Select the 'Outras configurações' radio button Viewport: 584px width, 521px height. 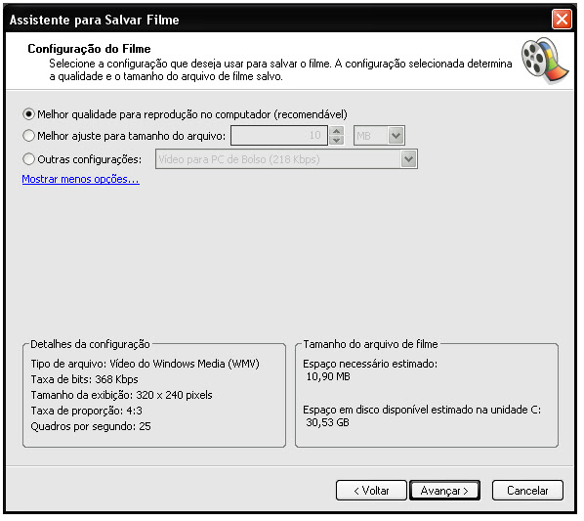click(x=28, y=159)
